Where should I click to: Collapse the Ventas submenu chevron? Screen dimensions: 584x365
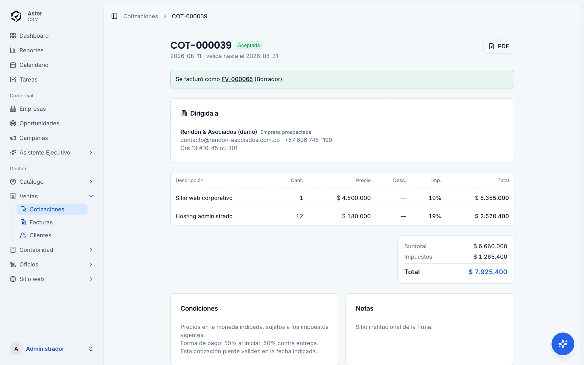tap(91, 196)
